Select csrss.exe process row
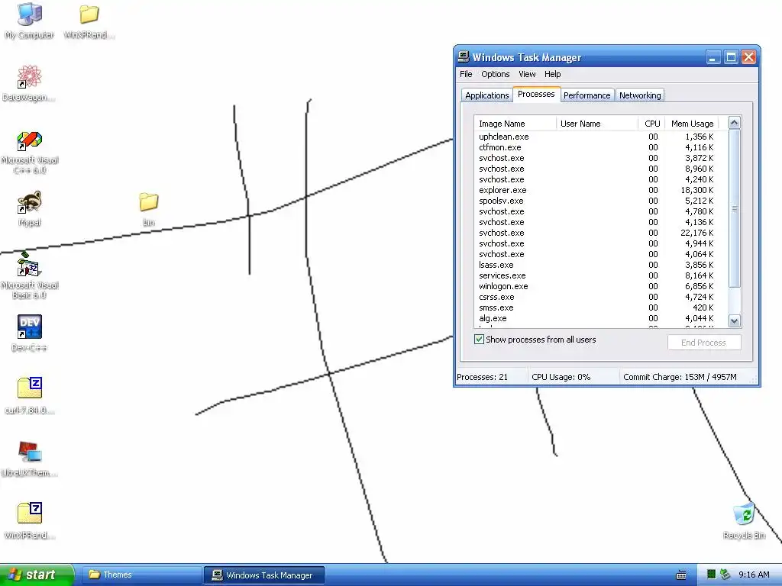782x586 pixels. click(x=600, y=297)
